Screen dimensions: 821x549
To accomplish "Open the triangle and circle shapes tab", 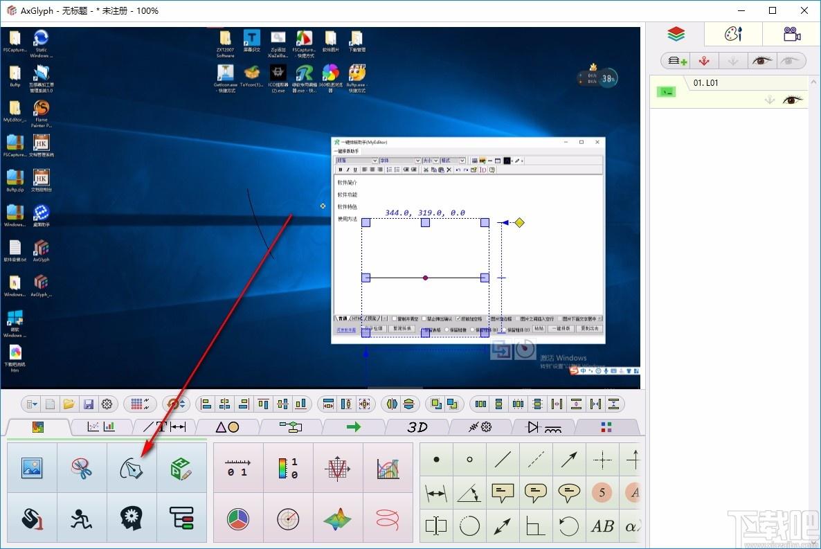I will pyautogui.click(x=227, y=427).
